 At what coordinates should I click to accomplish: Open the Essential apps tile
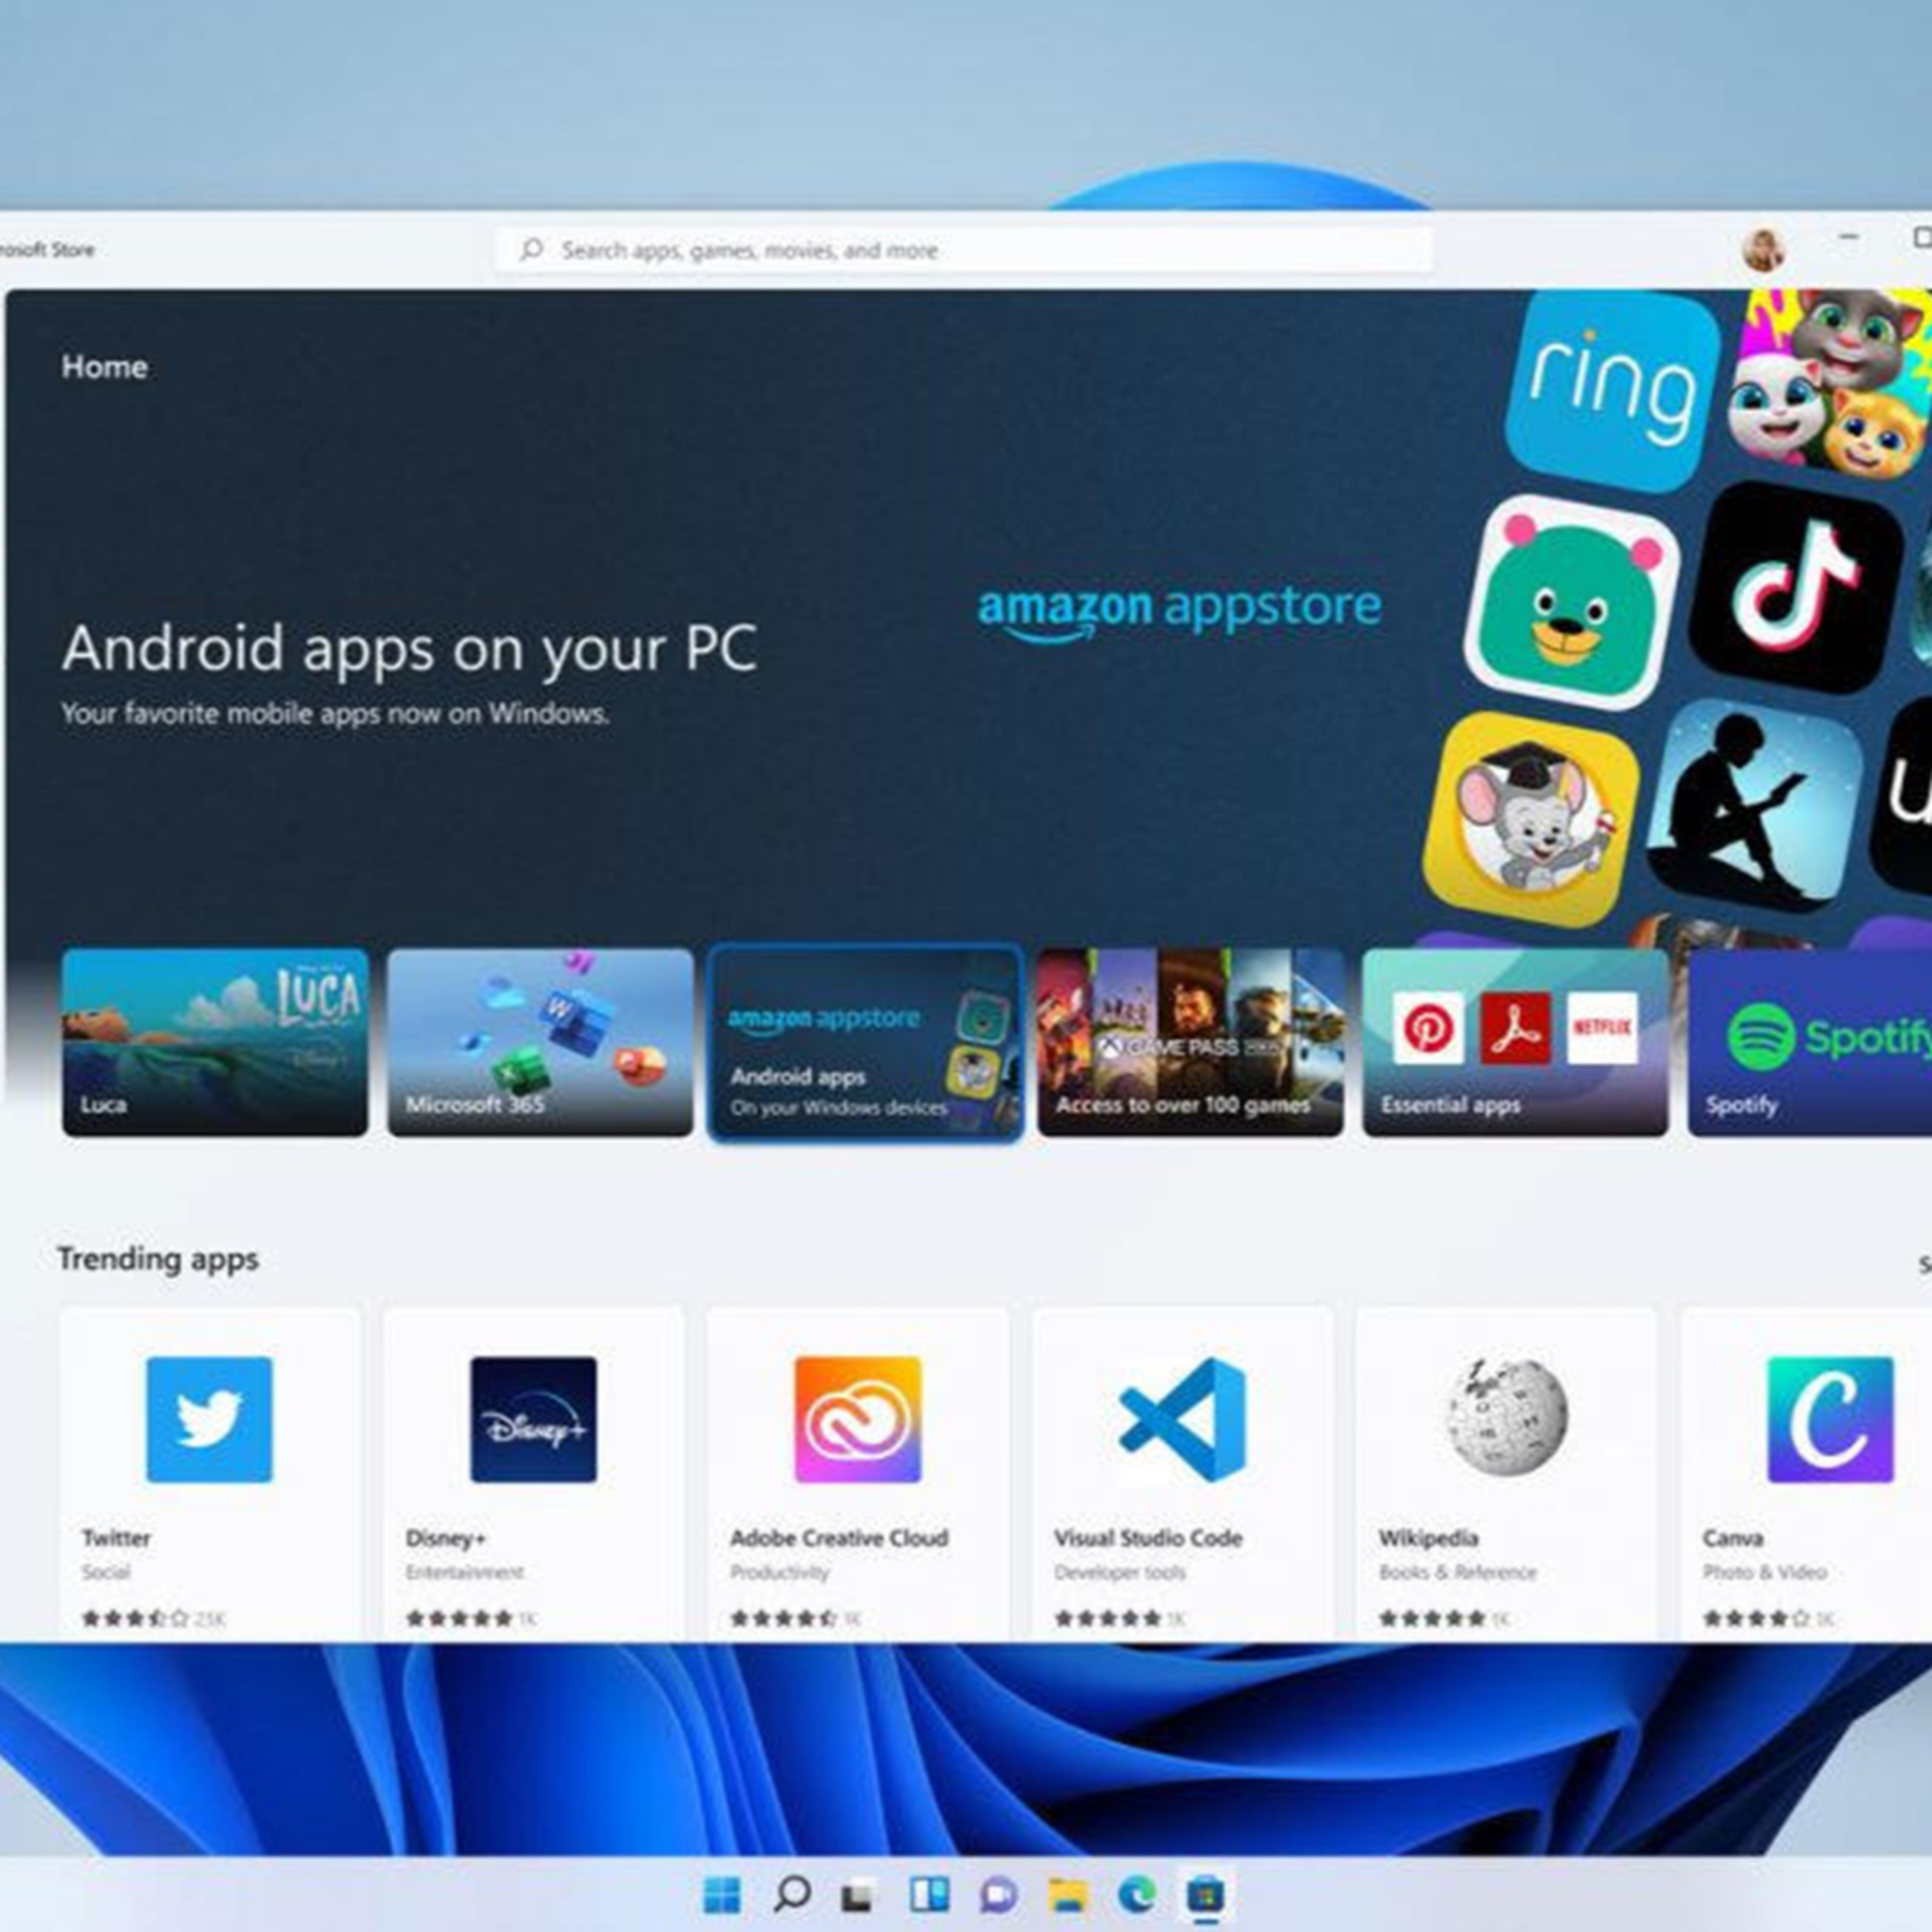(x=1515, y=1042)
